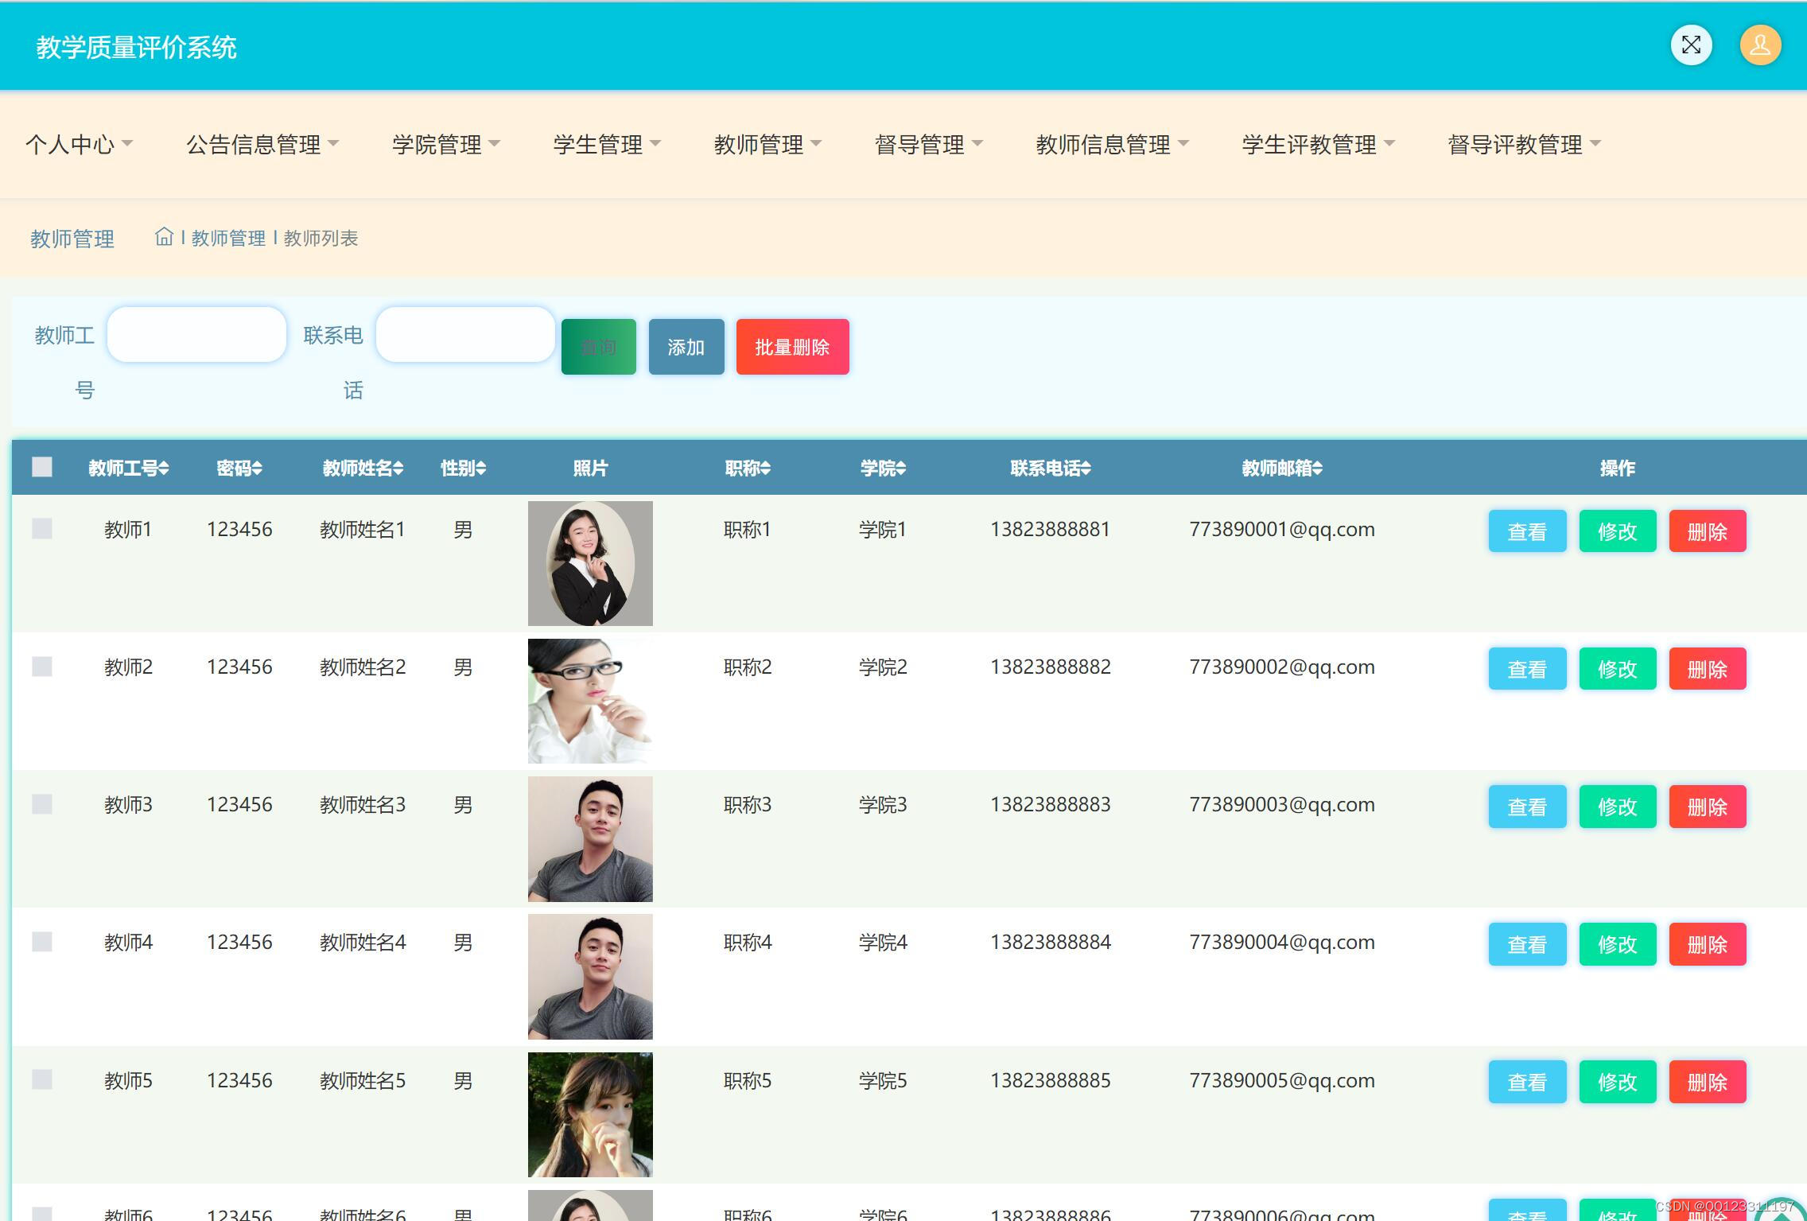Sort by 教师工号 column sort arrows
Image resolution: width=1807 pixels, height=1221 pixels.
tap(163, 469)
